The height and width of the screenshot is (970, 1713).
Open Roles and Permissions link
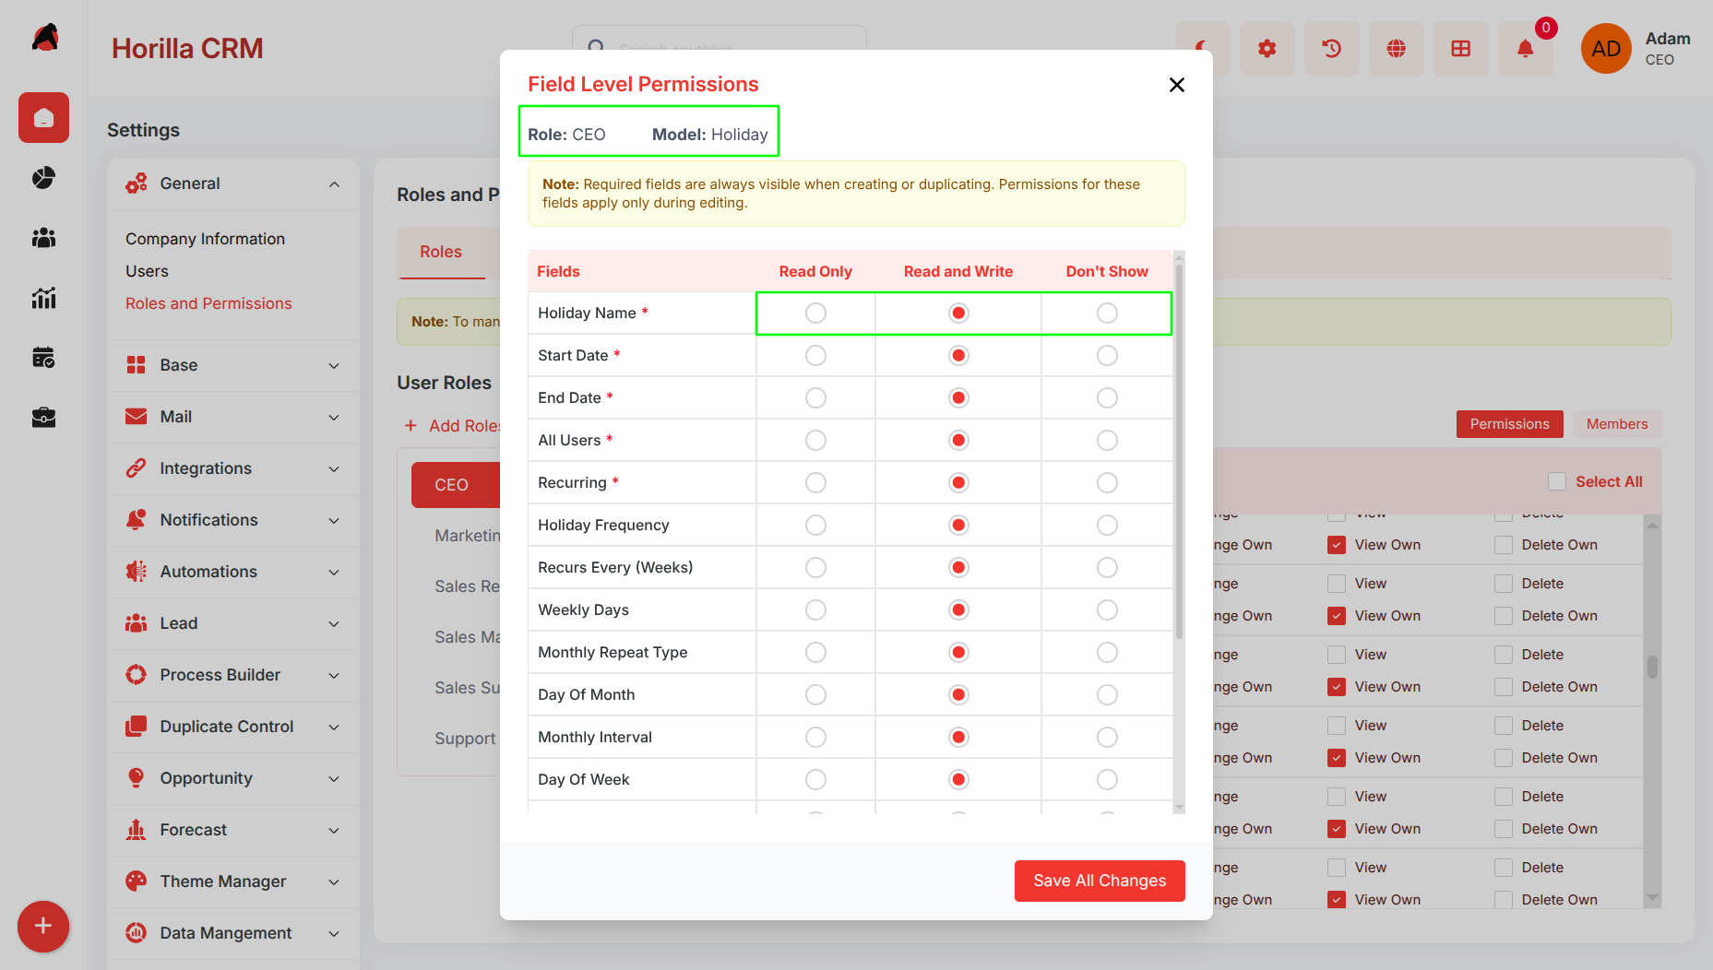coord(208,303)
